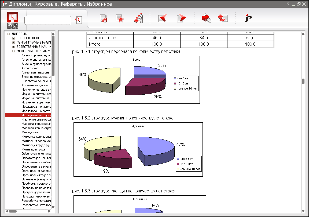Image resolution: width=309 pixels, height=217 pixels.
Task: Collapse the ДИПЛОМЫ tree node
Action: [9, 34]
